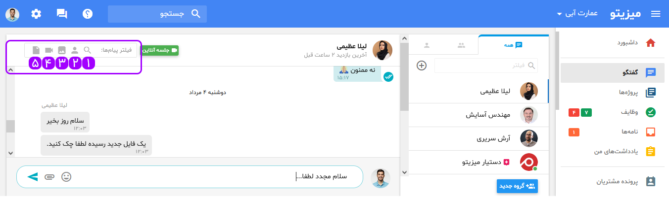Click the گروه جدید button
Screen dimensions: 669x197
pyautogui.click(x=517, y=186)
